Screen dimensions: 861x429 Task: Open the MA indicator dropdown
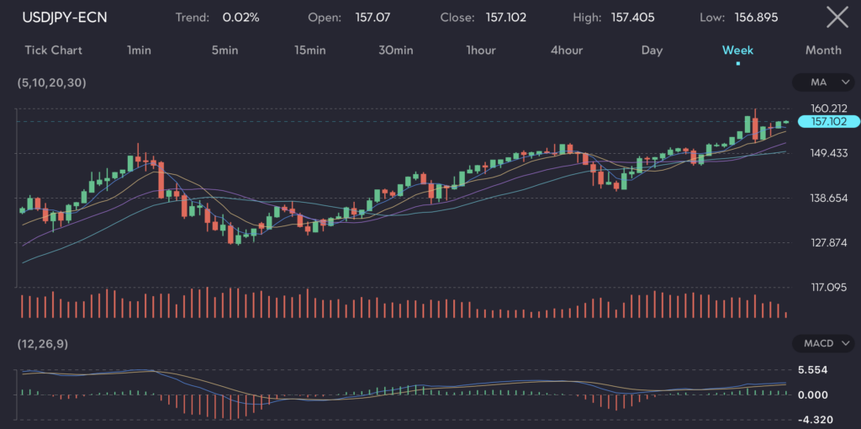tap(822, 82)
